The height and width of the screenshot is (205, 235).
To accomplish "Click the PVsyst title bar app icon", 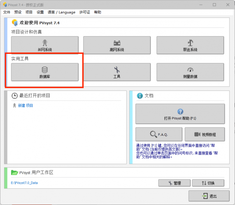I will pos(5,5).
